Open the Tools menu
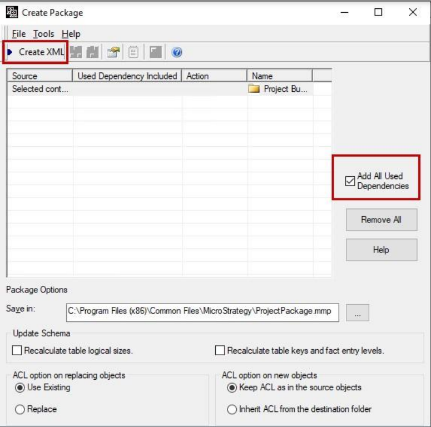The width and height of the screenshot is (431, 427). 43,34
